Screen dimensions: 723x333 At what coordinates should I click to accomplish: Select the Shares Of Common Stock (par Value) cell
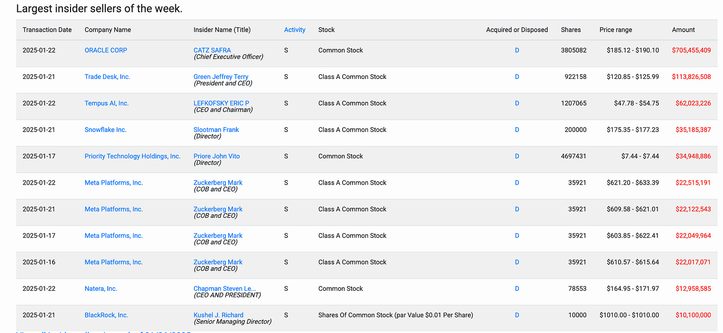pyautogui.click(x=396, y=315)
